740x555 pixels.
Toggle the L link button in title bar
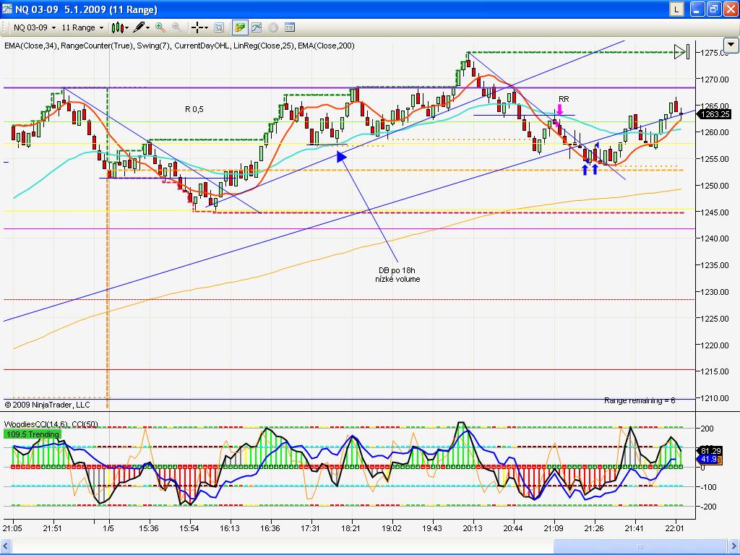pos(676,9)
